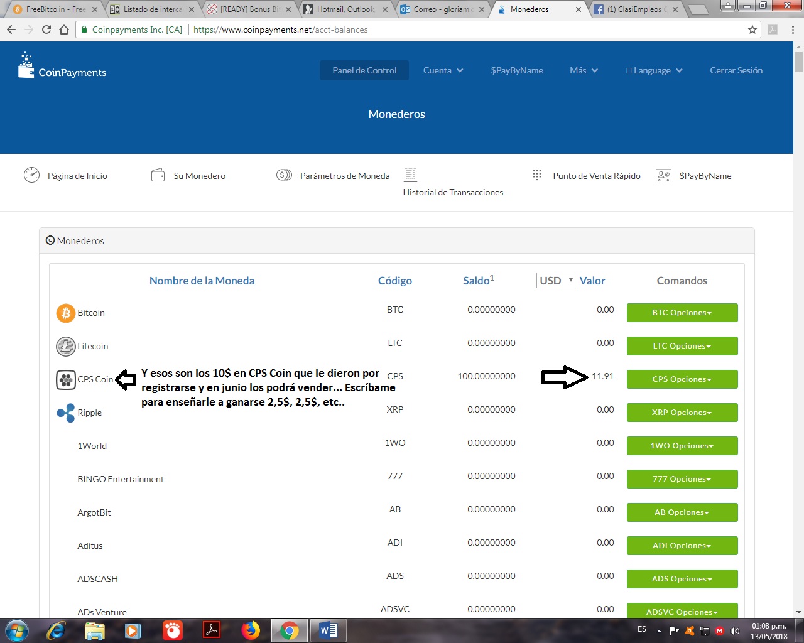Expand the CPS Opciones dropdown
The height and width of the screenshot is (643, 804).
pos(682,379)
